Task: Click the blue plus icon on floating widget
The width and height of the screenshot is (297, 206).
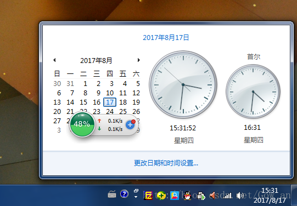Action: click(x=130, y=125)
